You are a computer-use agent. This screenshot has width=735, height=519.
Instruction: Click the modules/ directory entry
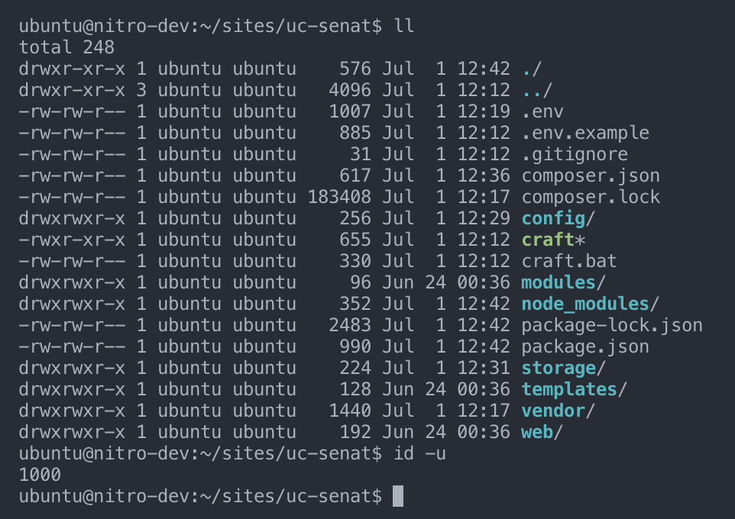[558, 282]
